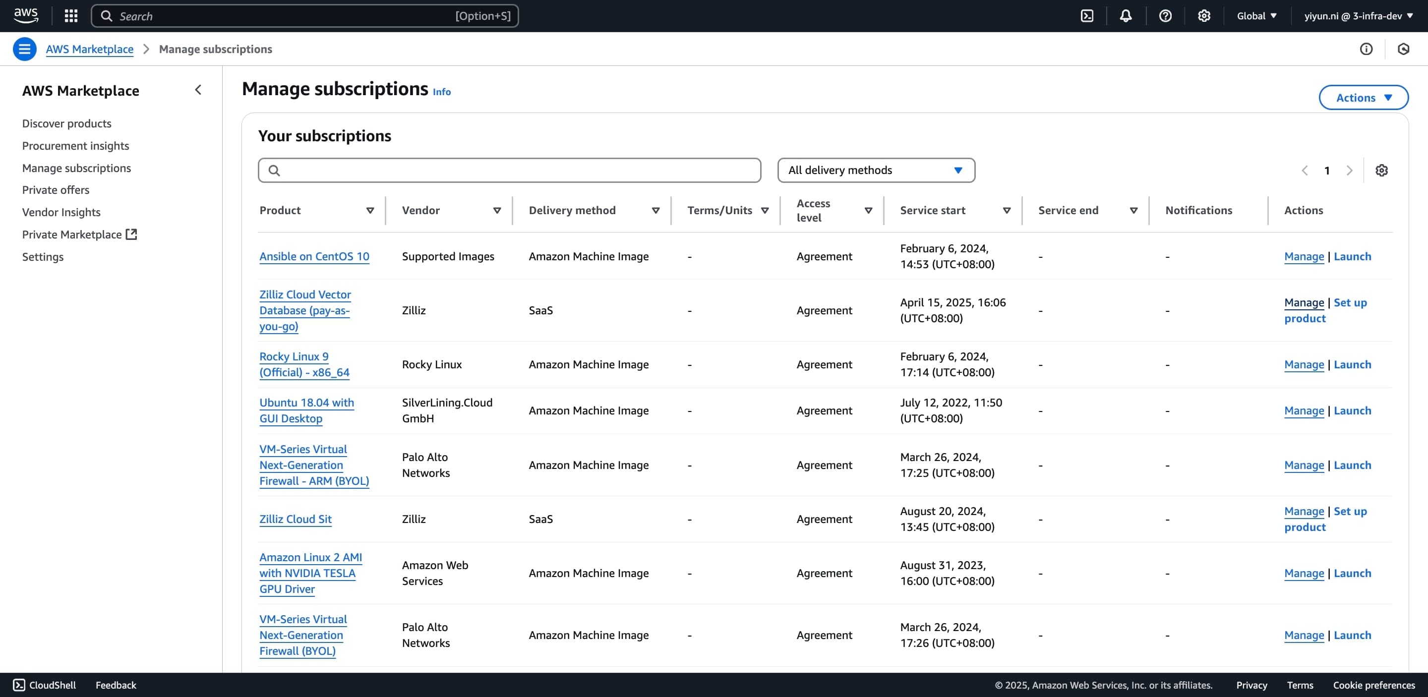This screenshot has width=1428, height=697.
Task: Sort by Access level column
Action: point(868,210)
